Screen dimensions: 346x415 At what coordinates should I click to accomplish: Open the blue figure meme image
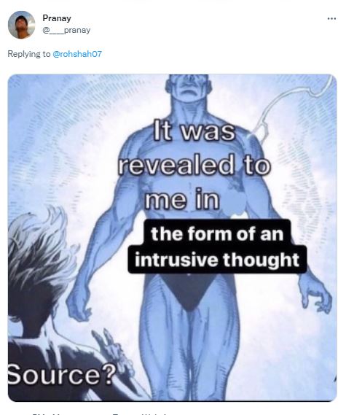(173, 238)
